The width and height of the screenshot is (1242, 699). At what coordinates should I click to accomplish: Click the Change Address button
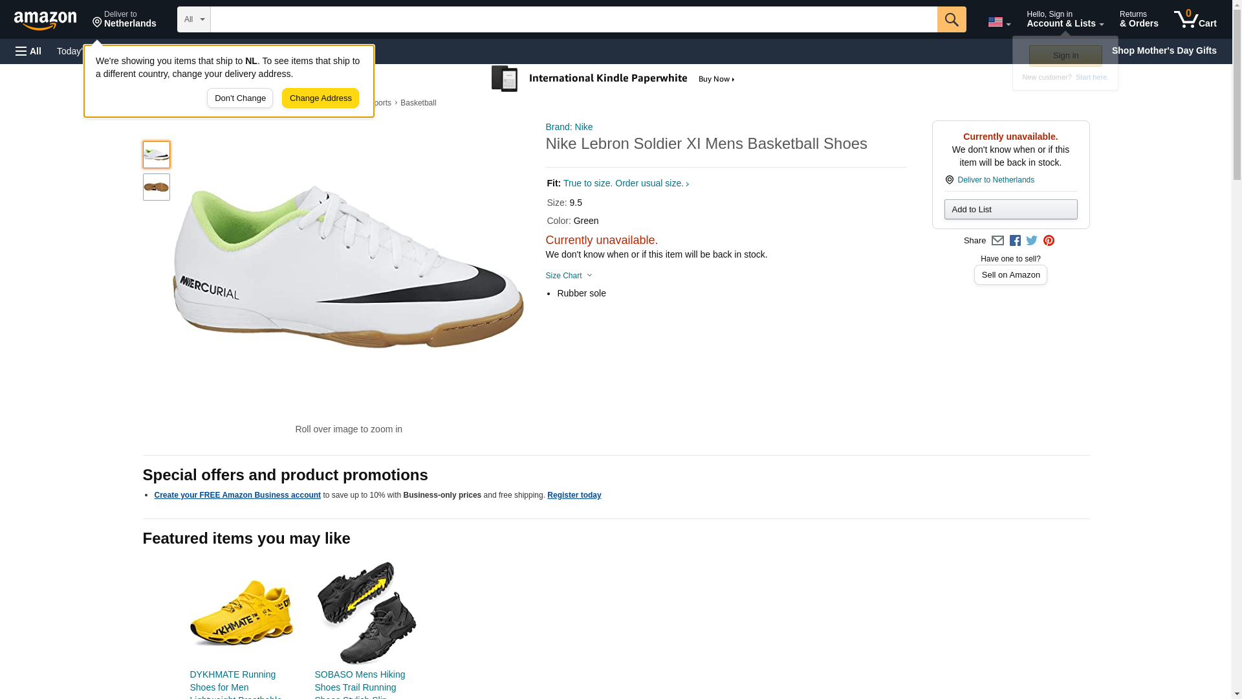point(320,98)
